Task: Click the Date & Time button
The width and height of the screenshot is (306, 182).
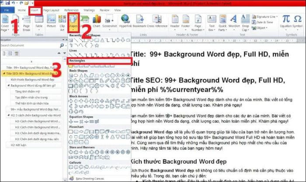Action: (262, 22)
